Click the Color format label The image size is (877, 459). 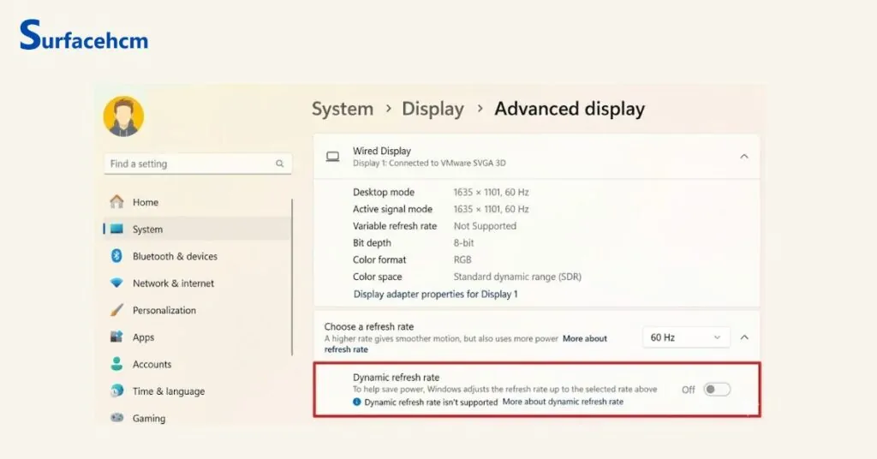[379, 259]
